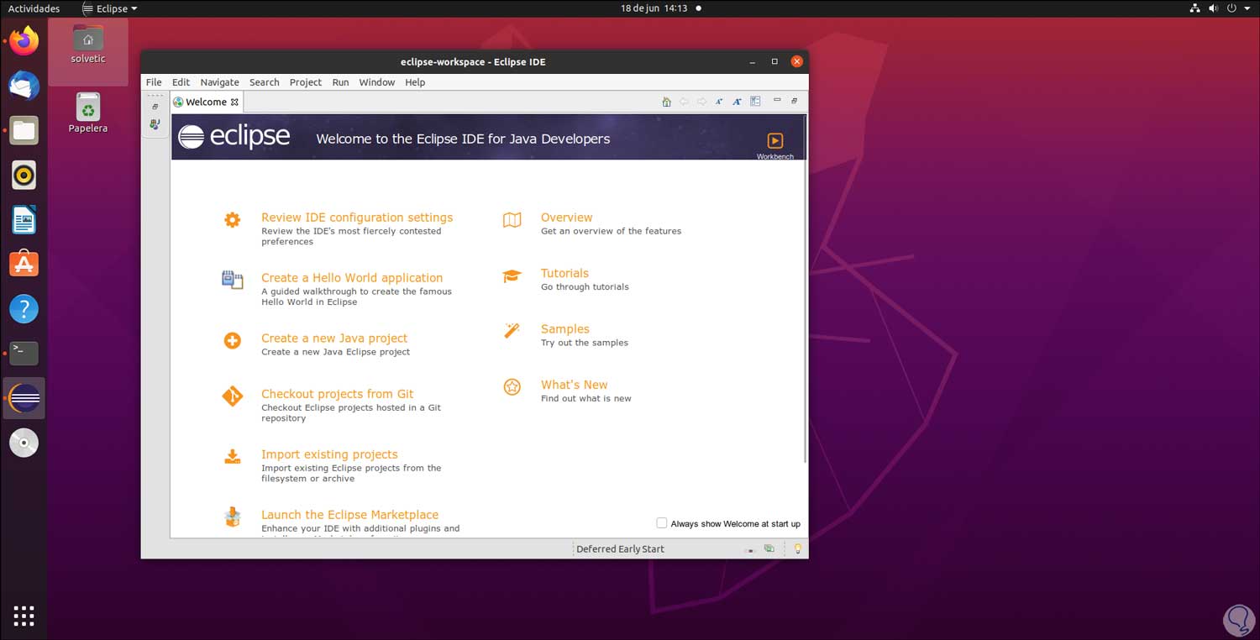Click the plus icon for new Java project
This screenshot has width=1260, height=640.
pos(233,341)
